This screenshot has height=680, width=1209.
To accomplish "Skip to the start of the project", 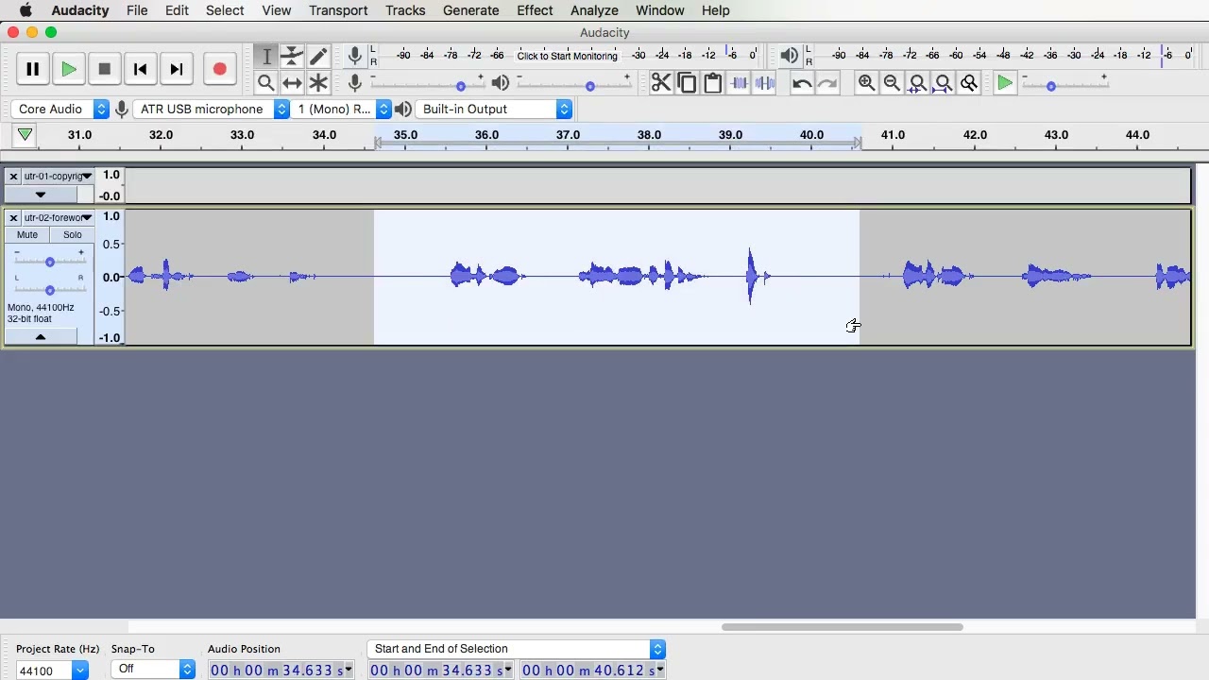I will [140, 69].
